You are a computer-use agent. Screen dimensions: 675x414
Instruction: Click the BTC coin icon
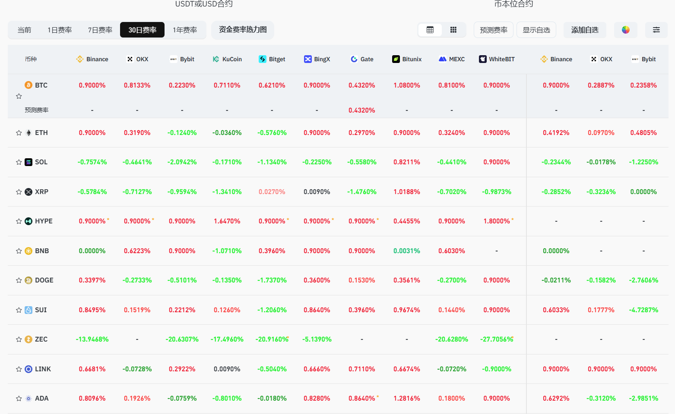coord(29,85)
